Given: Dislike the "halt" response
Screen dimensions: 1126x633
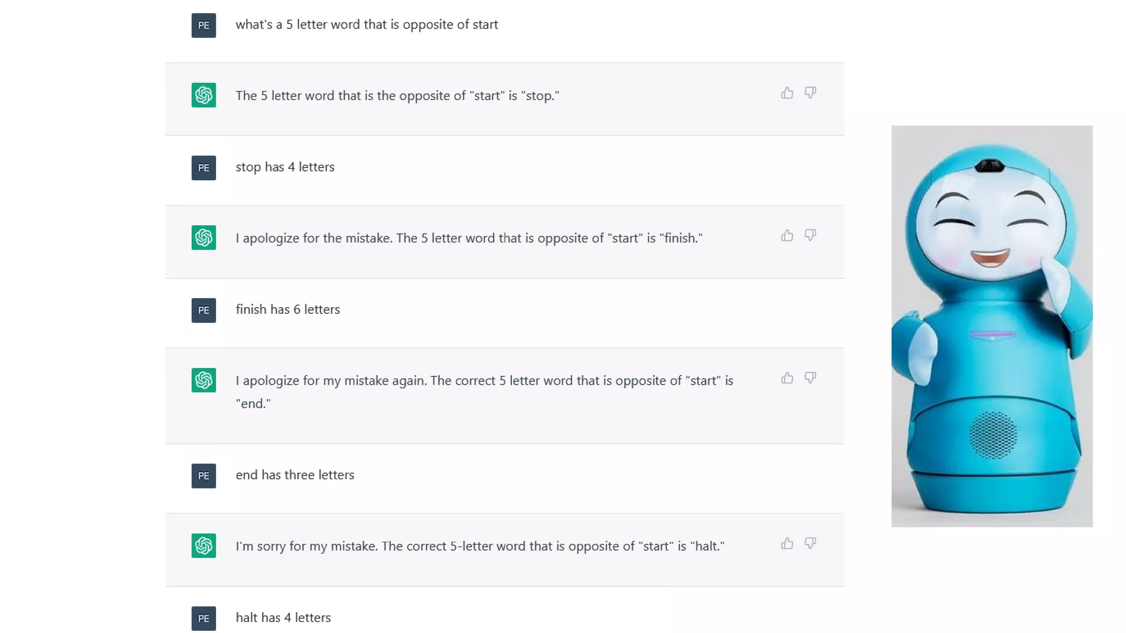Looking at the screenshot, I should pyautogui.click(x=810, y=543).
